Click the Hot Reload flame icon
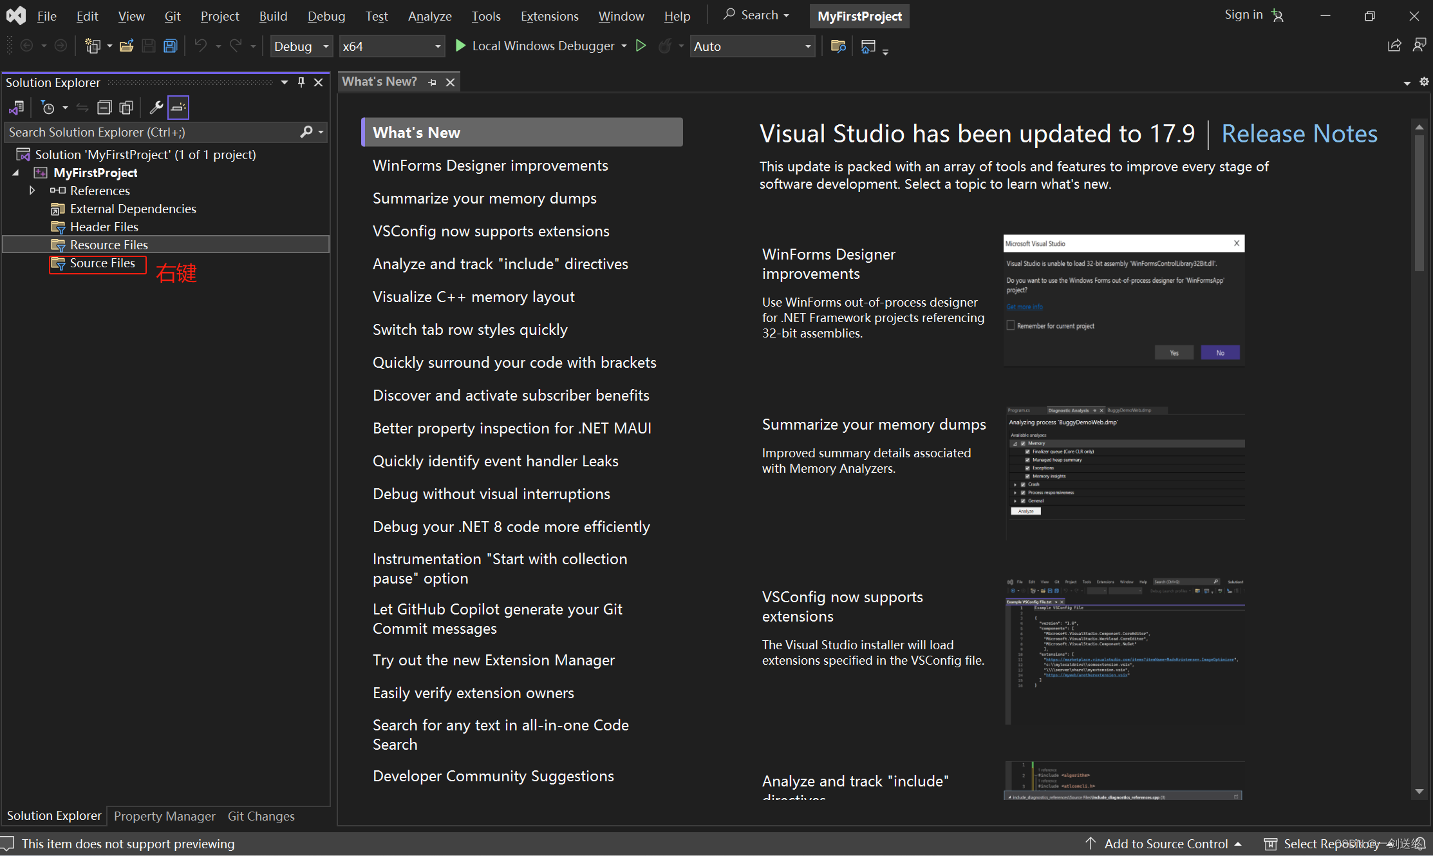Screen dimensions: 1433x856 pyautogui.click(x=666, y=46)
